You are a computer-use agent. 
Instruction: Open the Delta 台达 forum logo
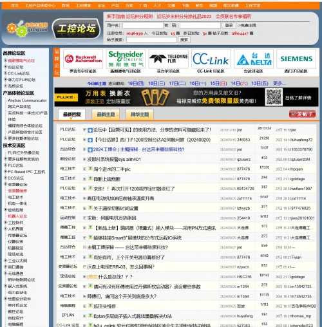pyautogui.click(x=254, y=59)
